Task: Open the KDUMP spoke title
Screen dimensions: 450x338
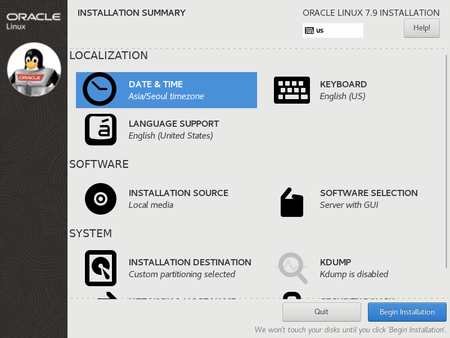Action: coord(335,262)
